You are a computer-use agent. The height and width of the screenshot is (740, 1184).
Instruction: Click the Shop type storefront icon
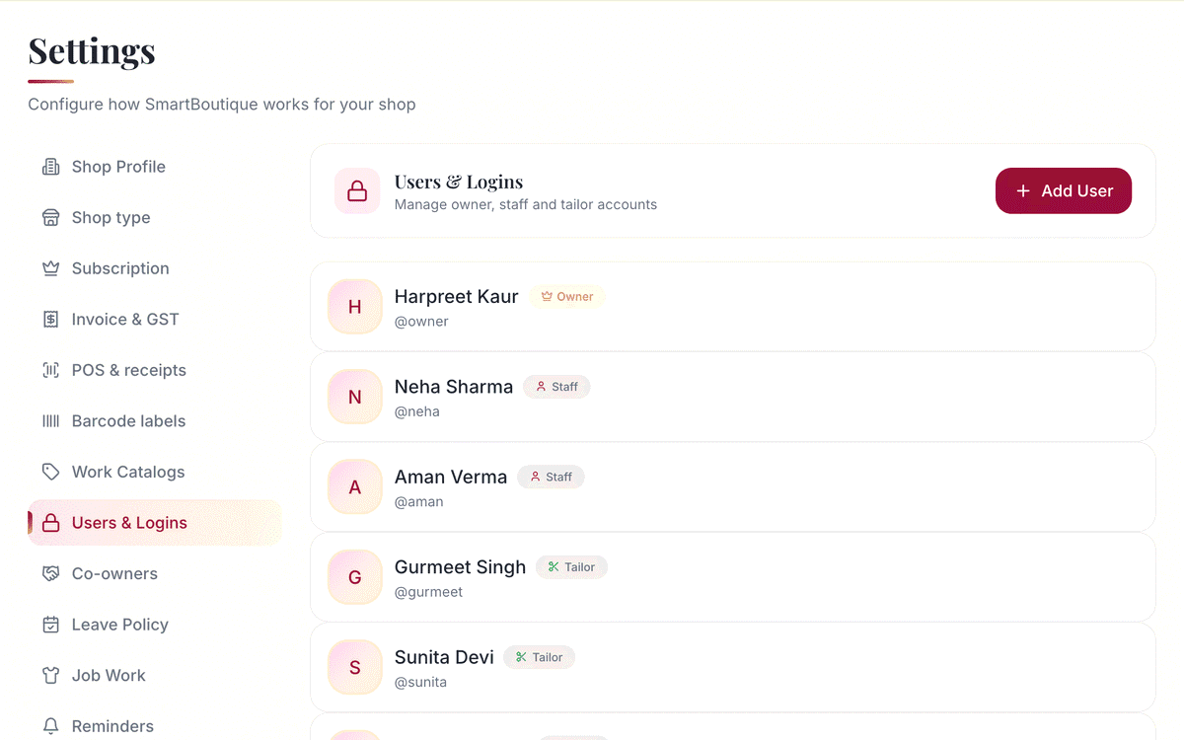click(x=50, y=218)
